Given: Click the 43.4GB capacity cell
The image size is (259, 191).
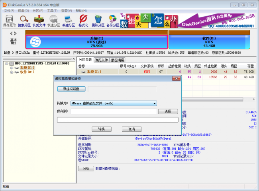Looking at the screenshot, I should click(249, 77).
